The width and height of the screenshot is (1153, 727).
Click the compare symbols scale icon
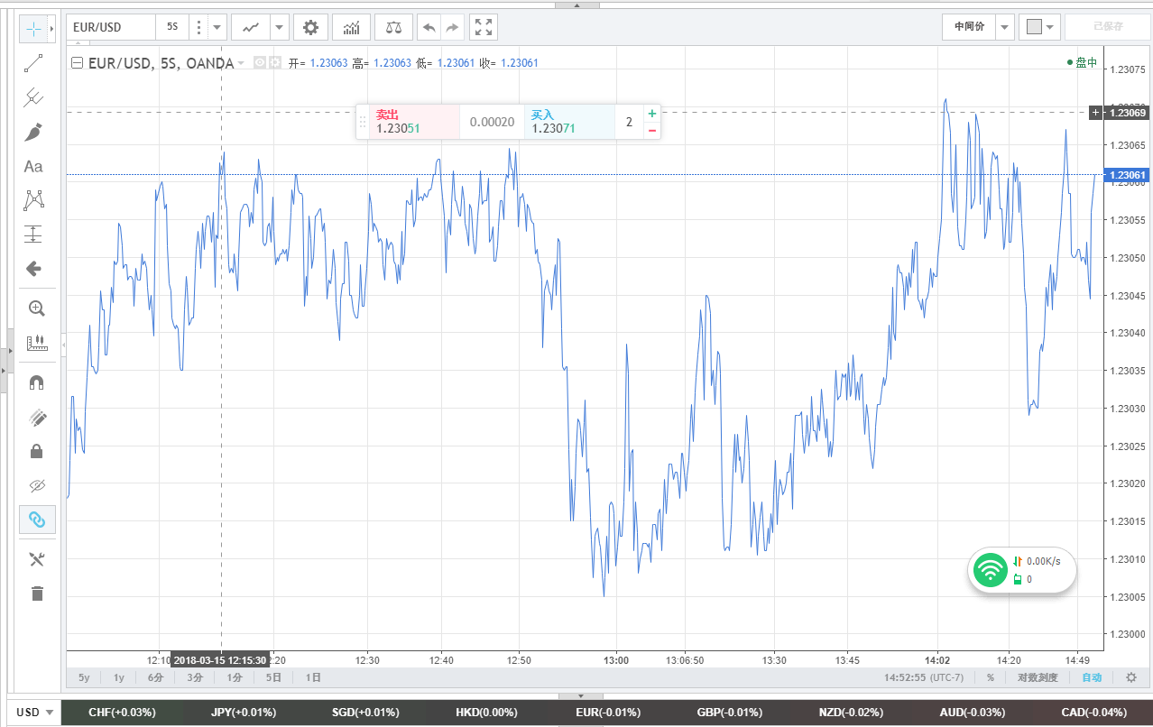(x=393, y=27)
